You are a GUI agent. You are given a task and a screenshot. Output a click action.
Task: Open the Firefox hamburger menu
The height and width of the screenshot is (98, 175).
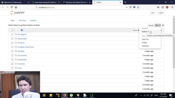[172, 7]
